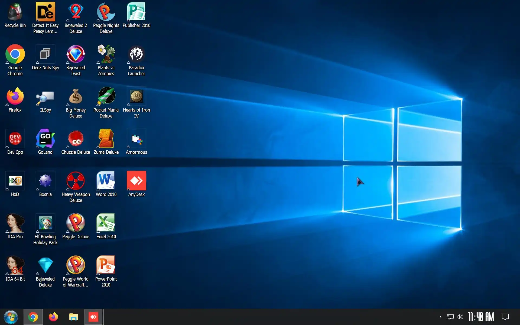Open File Explorer from the taskbar
Screen dimensions: 520x325
point(73,317)
